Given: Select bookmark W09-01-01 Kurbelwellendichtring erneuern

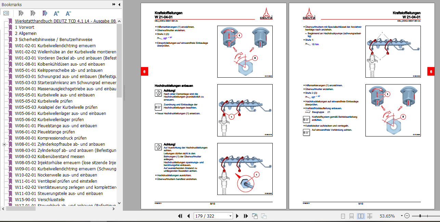Looking at the screenshot, I should tap(66, 169).
